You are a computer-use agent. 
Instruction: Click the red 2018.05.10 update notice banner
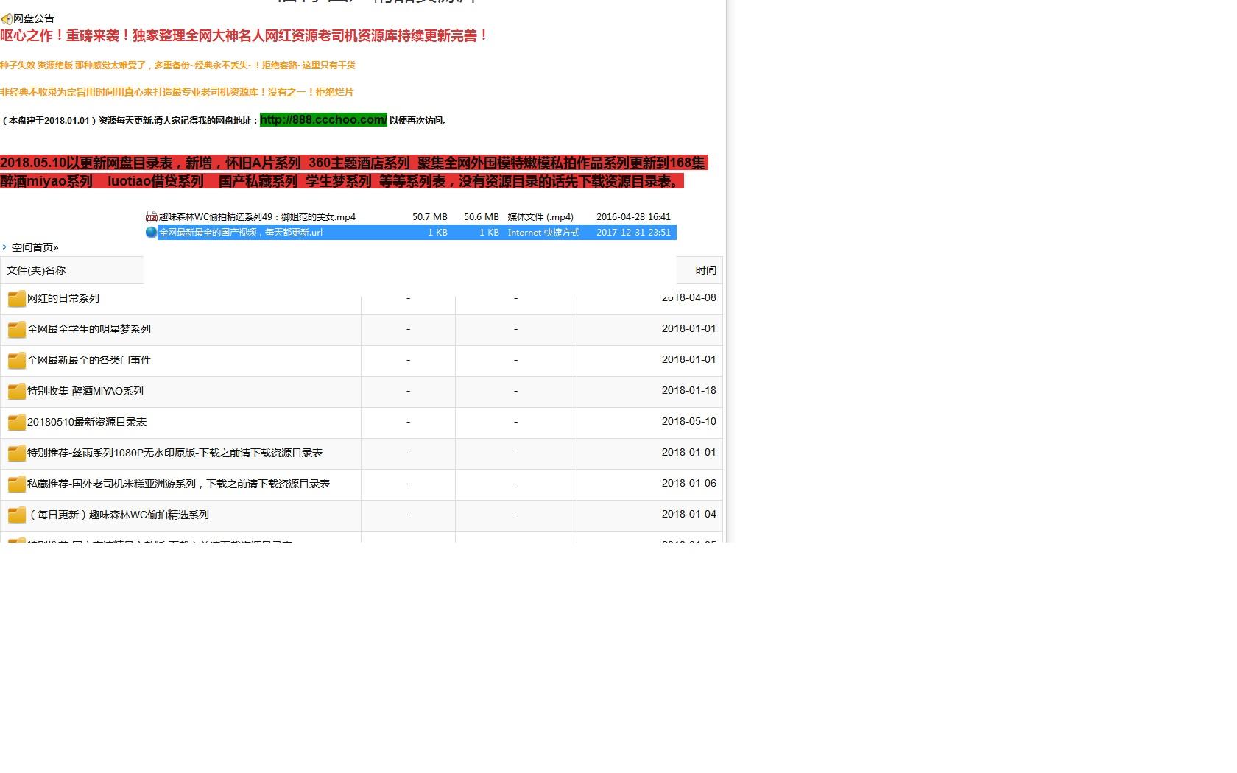click(x=352, y=172)
